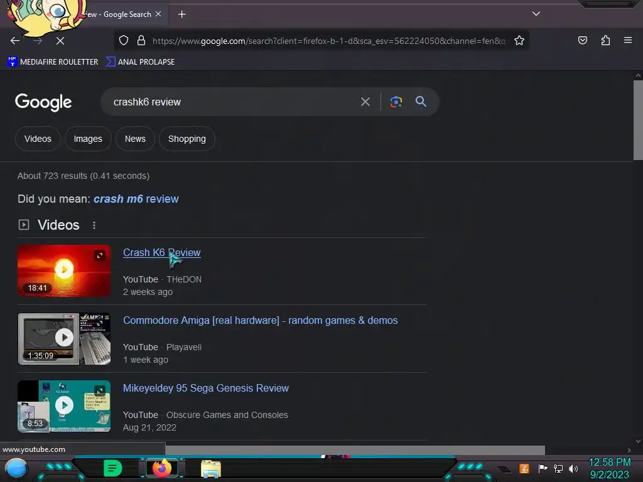Play the Commodore Amiga video thumbnail
The width and height of the screenshot is (643, 482).
[64, 337]
